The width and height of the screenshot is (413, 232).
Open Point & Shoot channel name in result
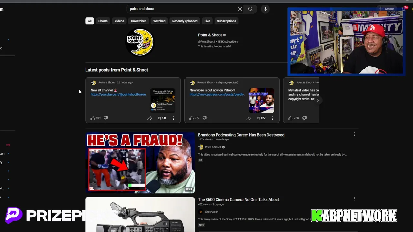pos(213,147)
